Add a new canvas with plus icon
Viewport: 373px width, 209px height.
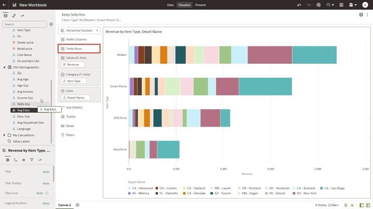[x=78, y=205]
